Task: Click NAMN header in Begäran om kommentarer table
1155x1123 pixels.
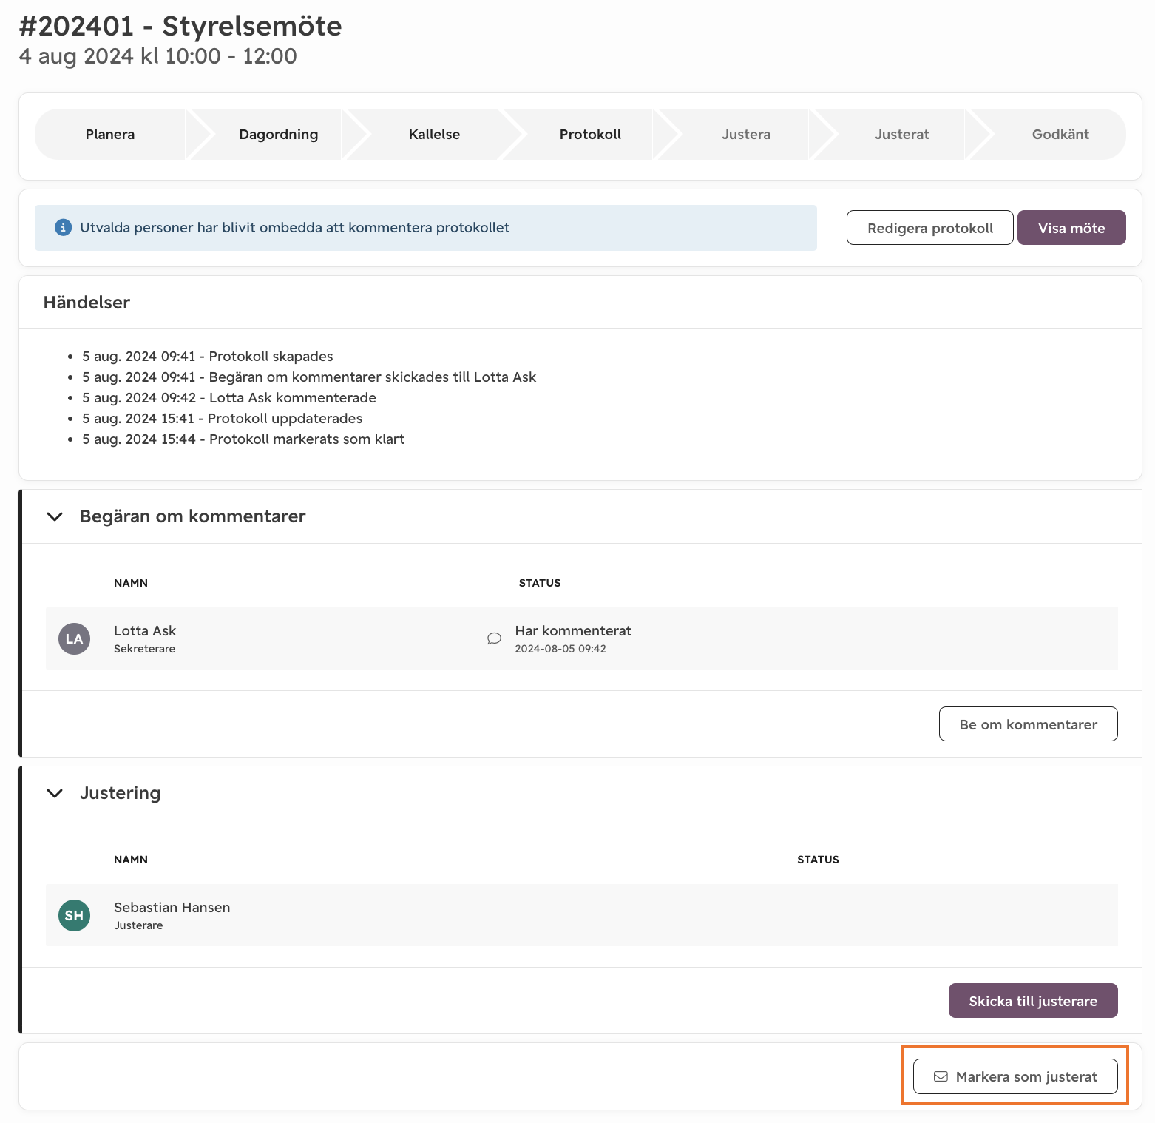Action: tap(131, 583)
